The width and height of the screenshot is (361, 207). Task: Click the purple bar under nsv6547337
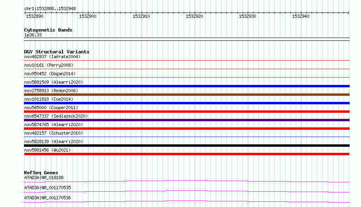187,120
